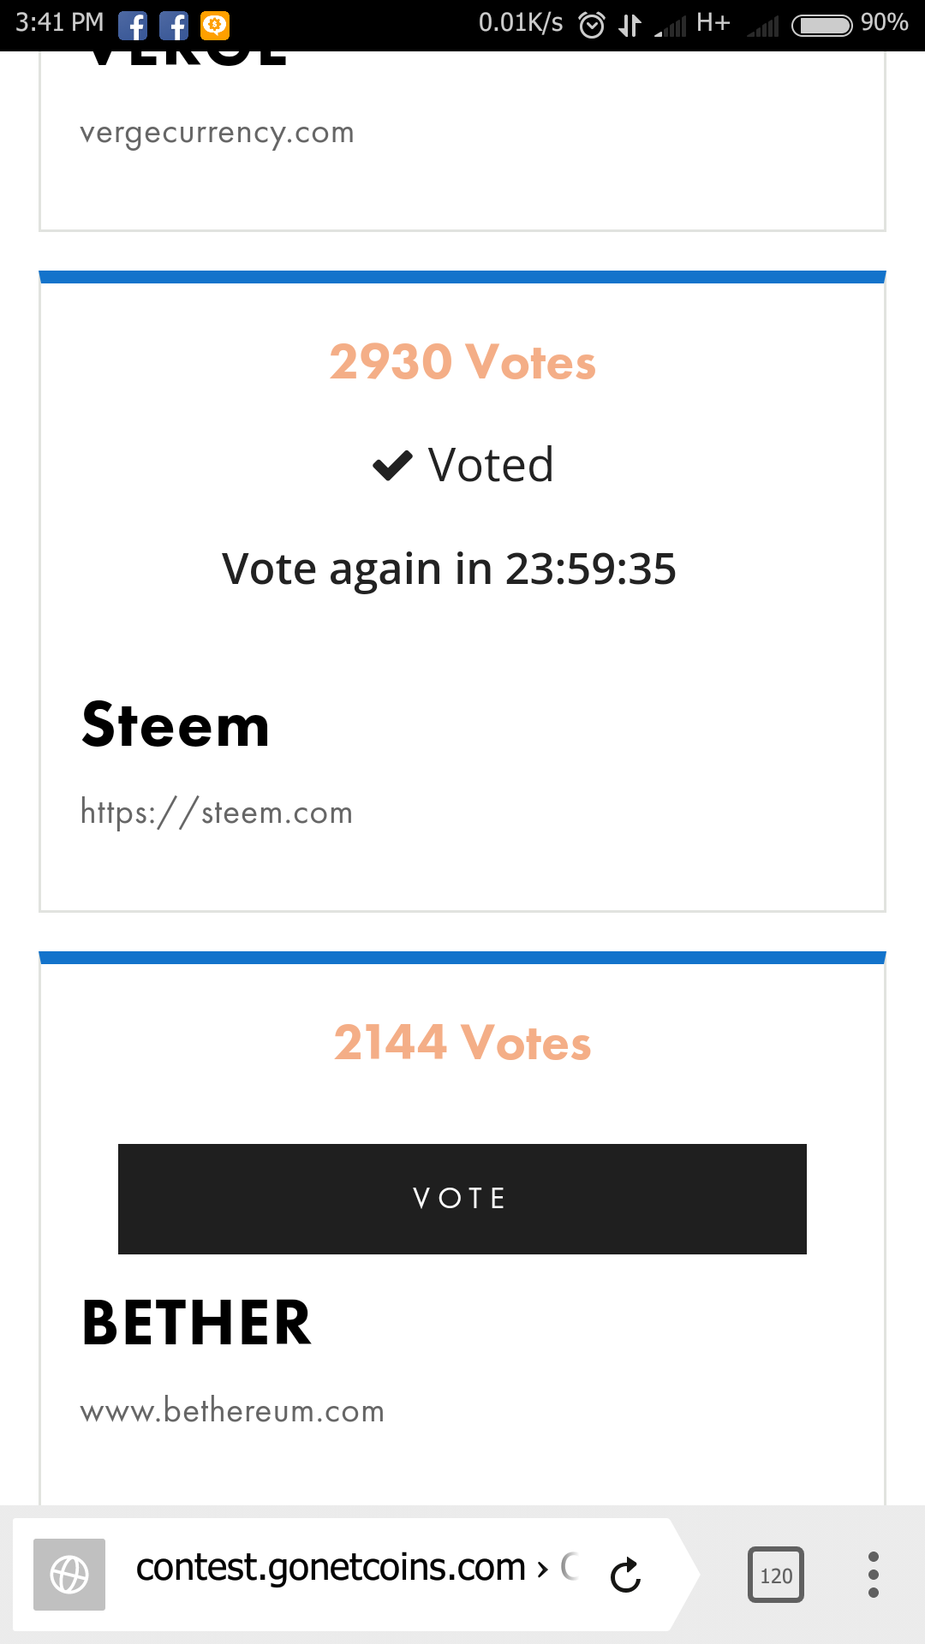
Task: Vote for BETHER with VOTE button
Action: [x=462, y=1199]
